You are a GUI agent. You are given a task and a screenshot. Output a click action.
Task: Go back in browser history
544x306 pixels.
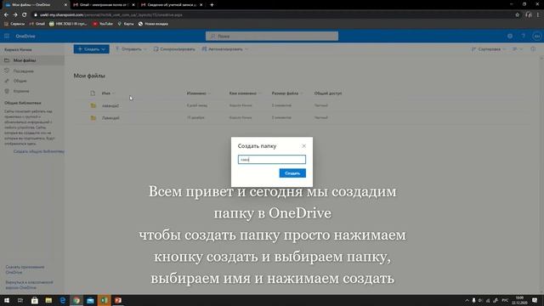click(6, 15)
